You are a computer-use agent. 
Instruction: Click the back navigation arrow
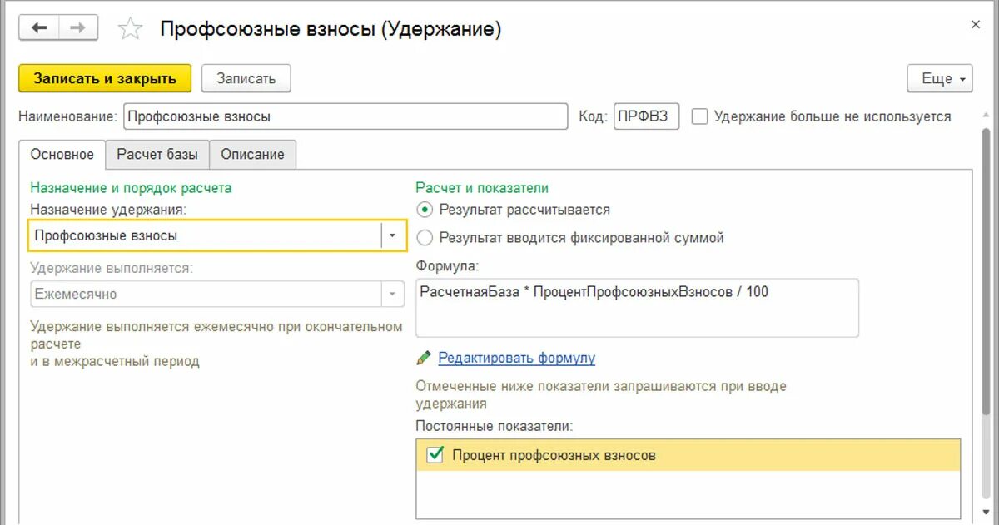(x=38, y=27)
